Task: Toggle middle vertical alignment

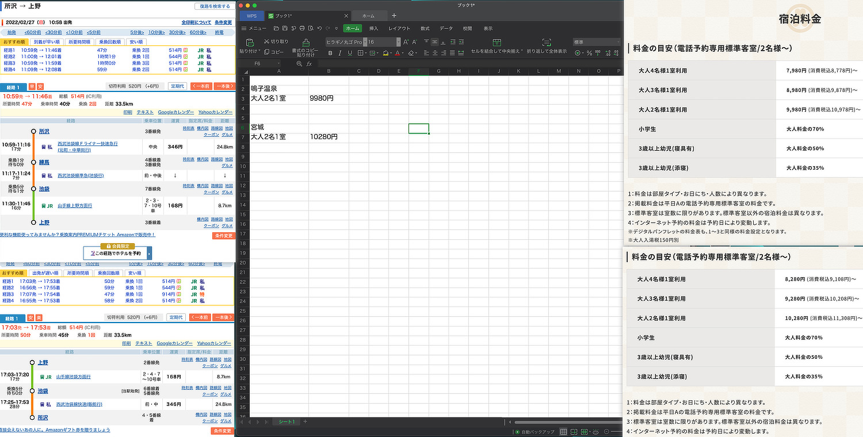Action: click(434, 42)
